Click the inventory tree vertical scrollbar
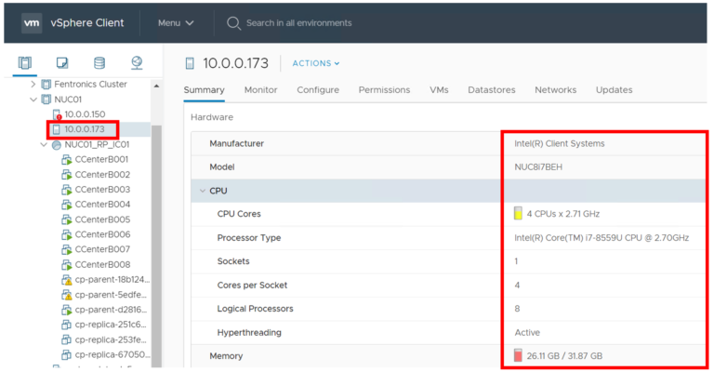Screen dimensions: 714x372 pos(156,246)
